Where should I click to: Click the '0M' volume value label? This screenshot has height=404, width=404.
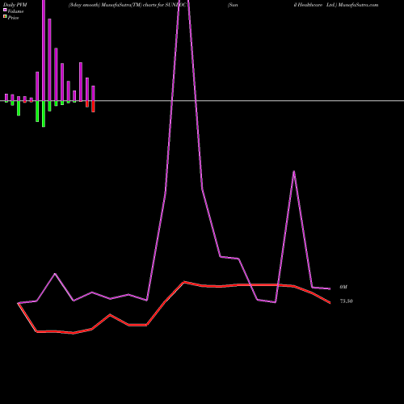343,287
